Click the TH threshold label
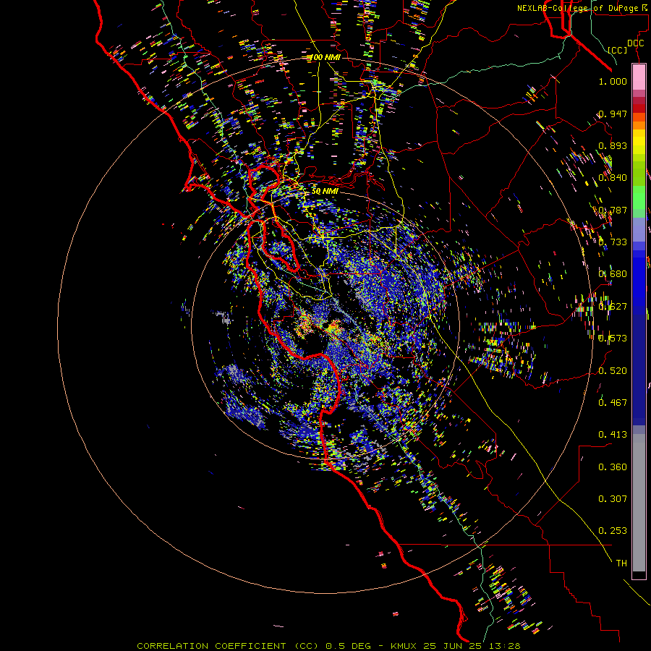 pos(621,563)
